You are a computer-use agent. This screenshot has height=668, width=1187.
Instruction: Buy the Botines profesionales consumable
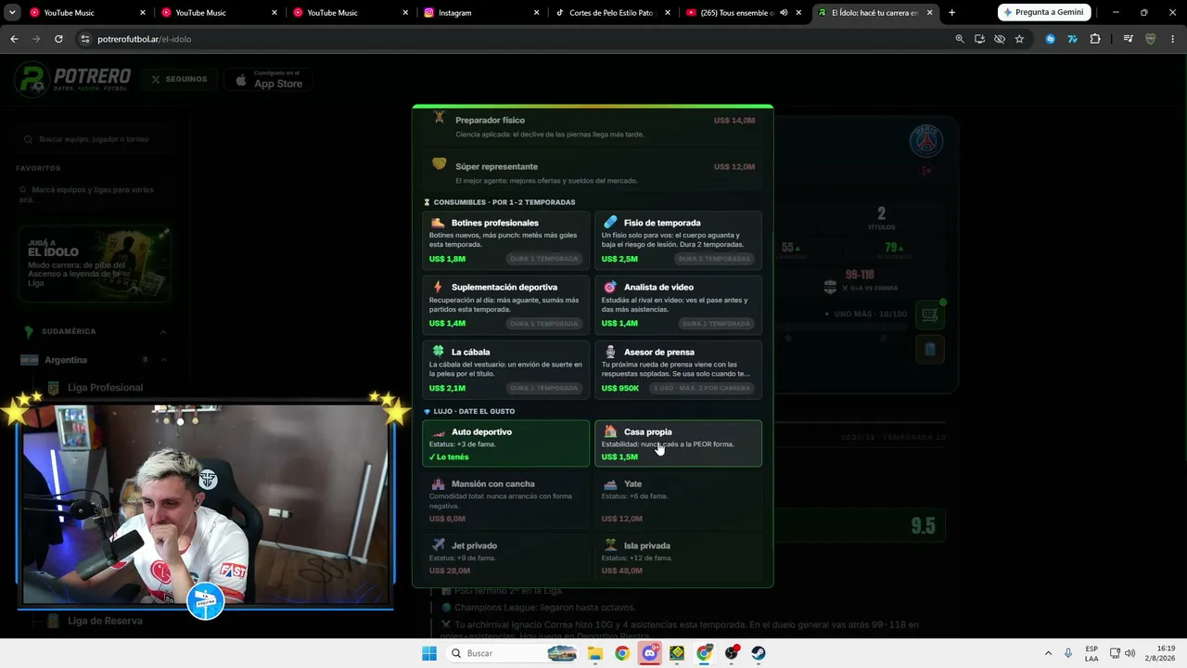pyautogui.click(x=505, y=240)
